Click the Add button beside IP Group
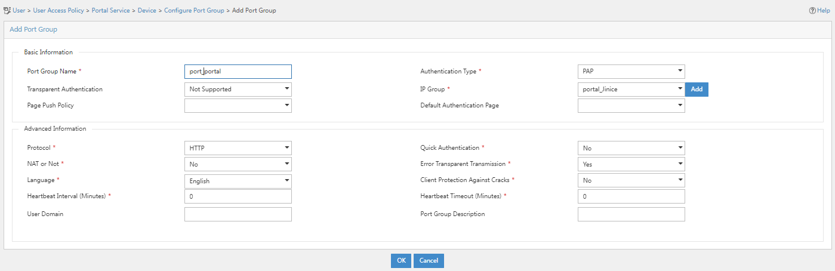 (697, 90)
